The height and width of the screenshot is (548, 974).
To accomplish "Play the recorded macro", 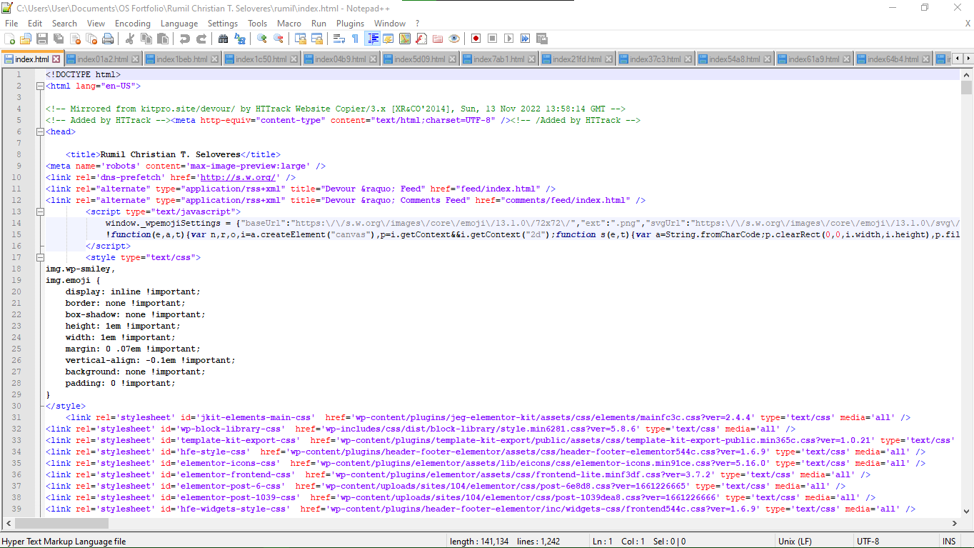I will point(509,39).
